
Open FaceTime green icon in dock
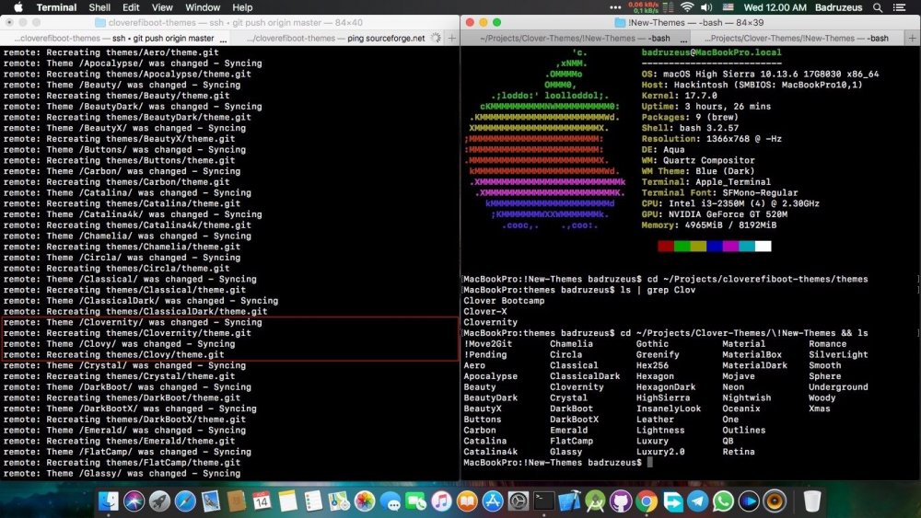point(416,501)
